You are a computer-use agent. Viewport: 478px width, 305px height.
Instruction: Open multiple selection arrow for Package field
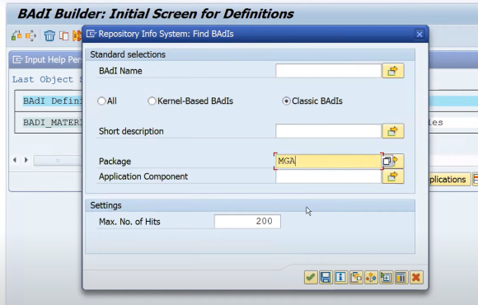point(398,161)
